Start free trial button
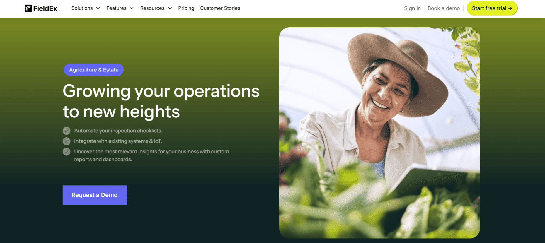Image resolution: width=545 pixels, height=243 pixels. pyautogui.click(x=492, y=8)
